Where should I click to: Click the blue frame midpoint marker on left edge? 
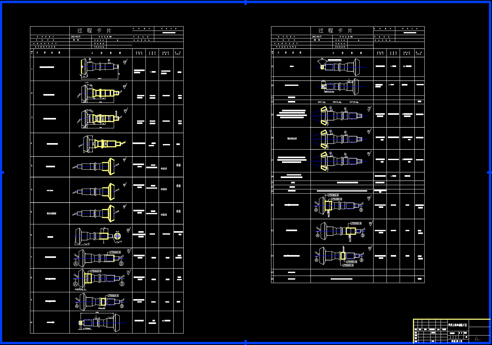pos(2,172)
